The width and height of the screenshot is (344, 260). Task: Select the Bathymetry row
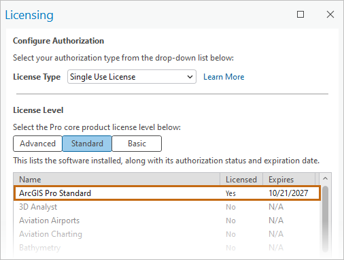[x=167, y=248]
